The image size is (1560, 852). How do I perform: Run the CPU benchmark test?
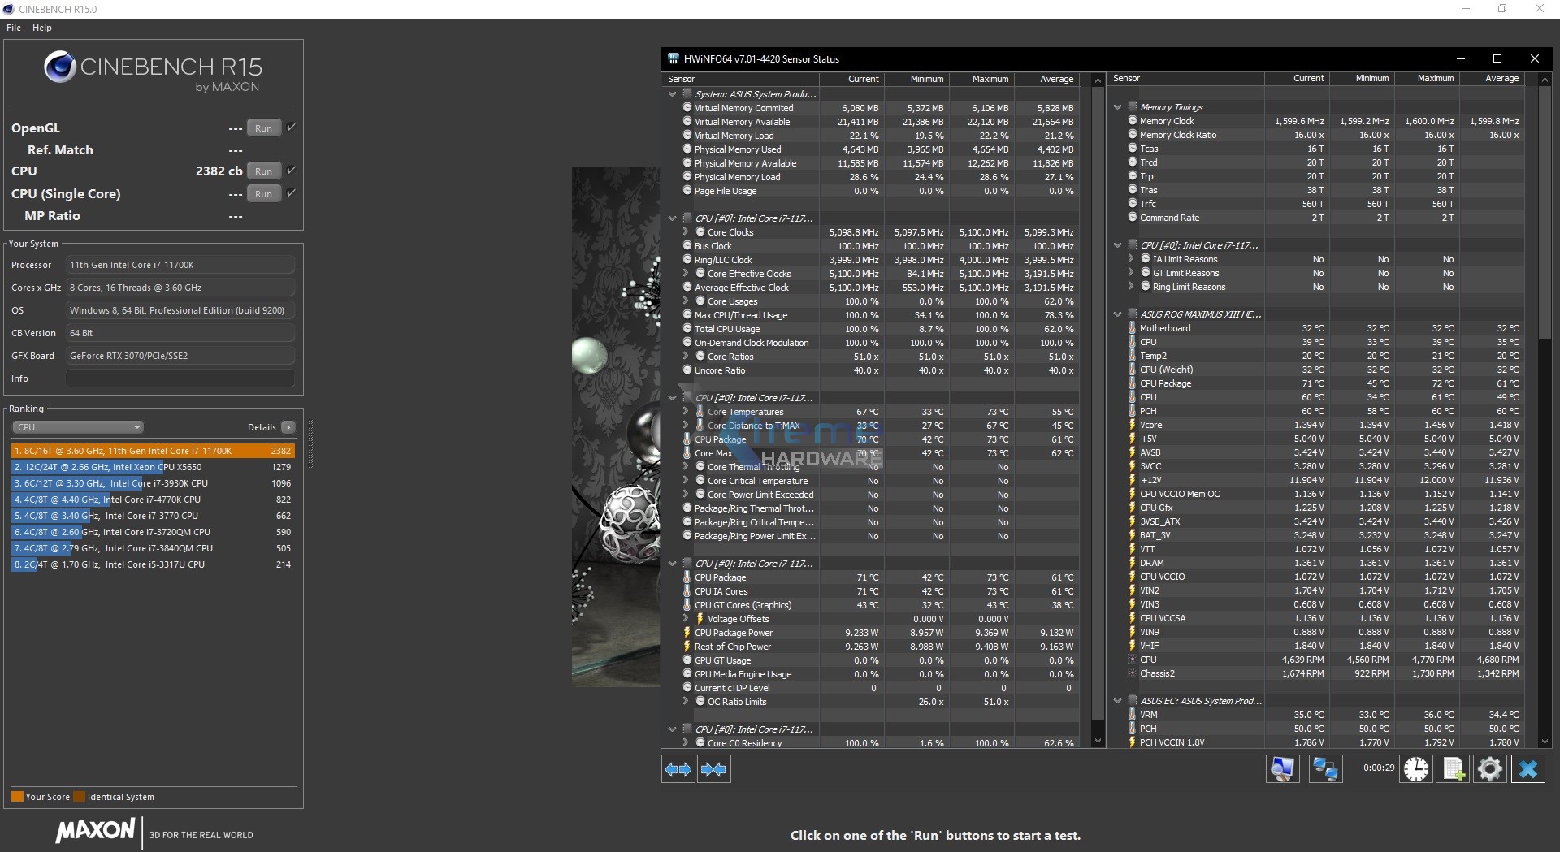click(x=263, y=171)
